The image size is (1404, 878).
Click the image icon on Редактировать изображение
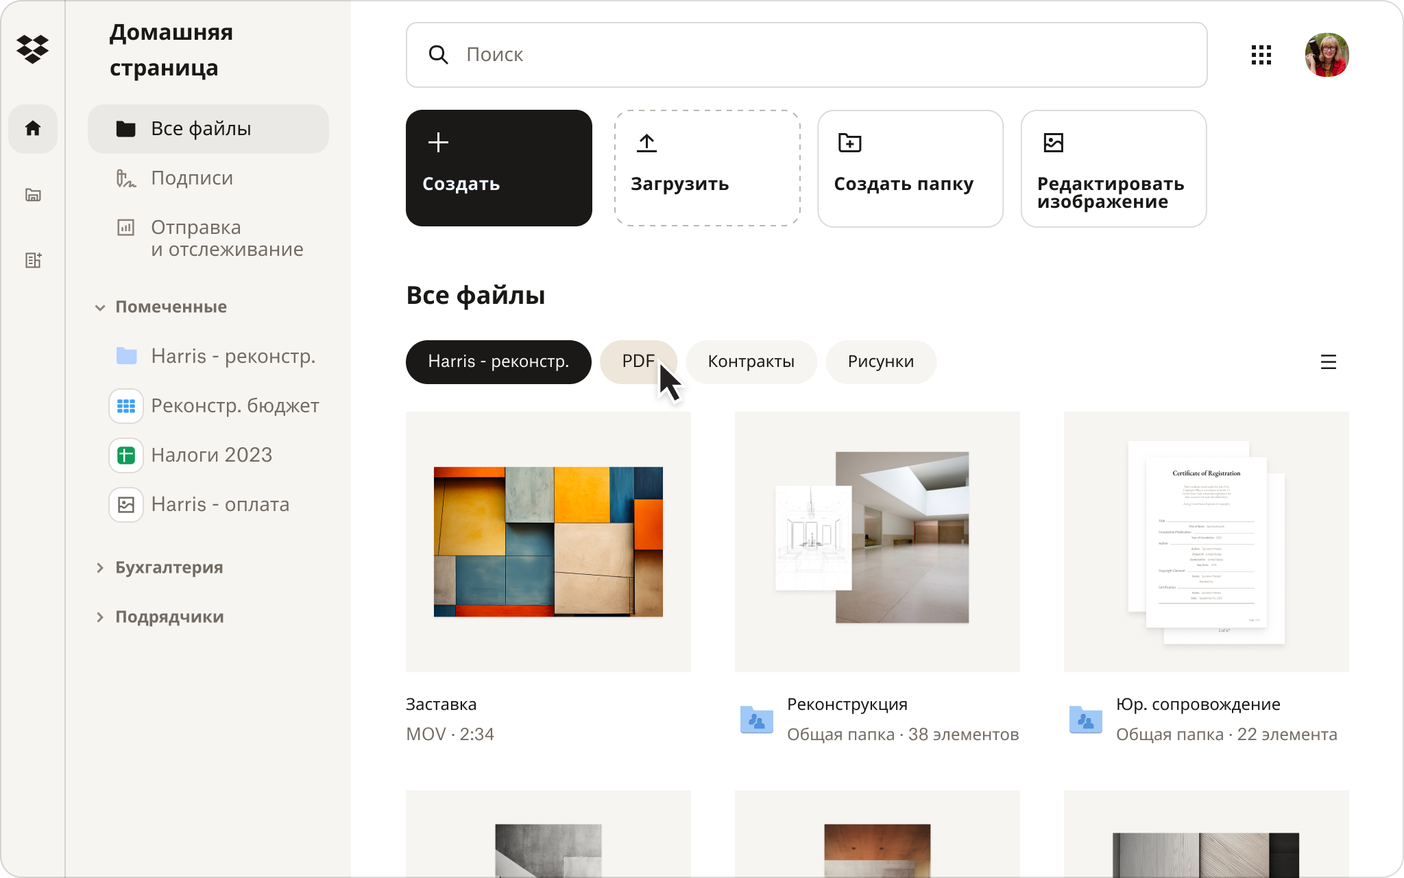click(1053, 143)
